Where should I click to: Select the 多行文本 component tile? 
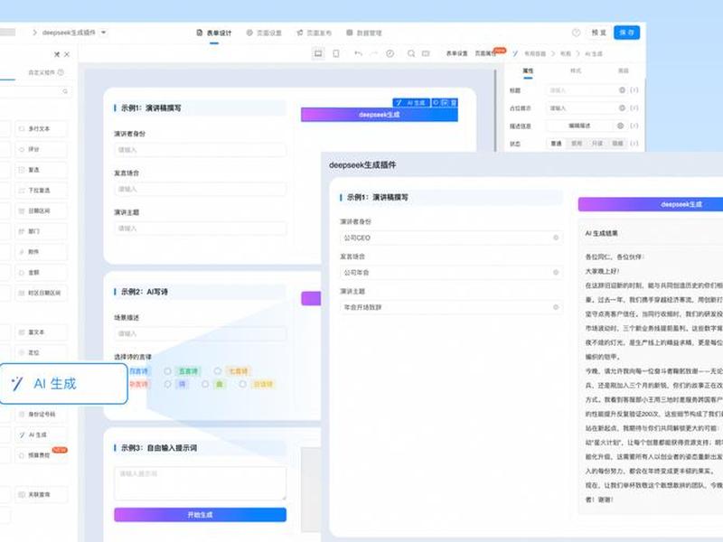pyautogui.click(x=41, y=128)
